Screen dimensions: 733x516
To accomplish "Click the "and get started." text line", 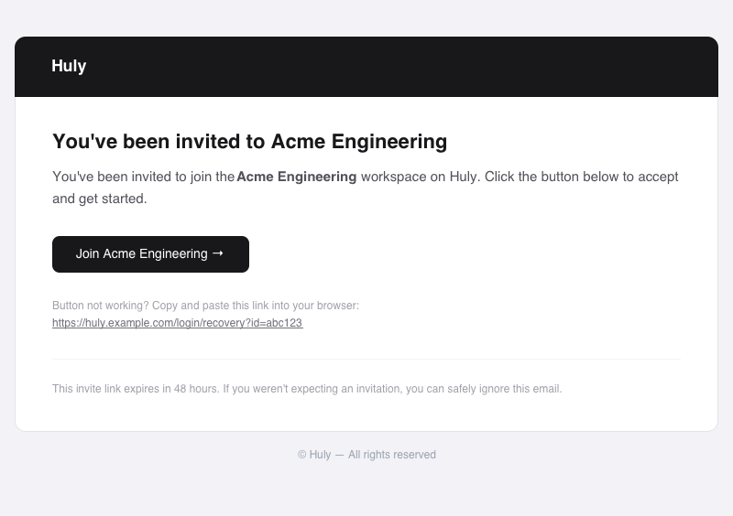I will (x=100, y=199).
